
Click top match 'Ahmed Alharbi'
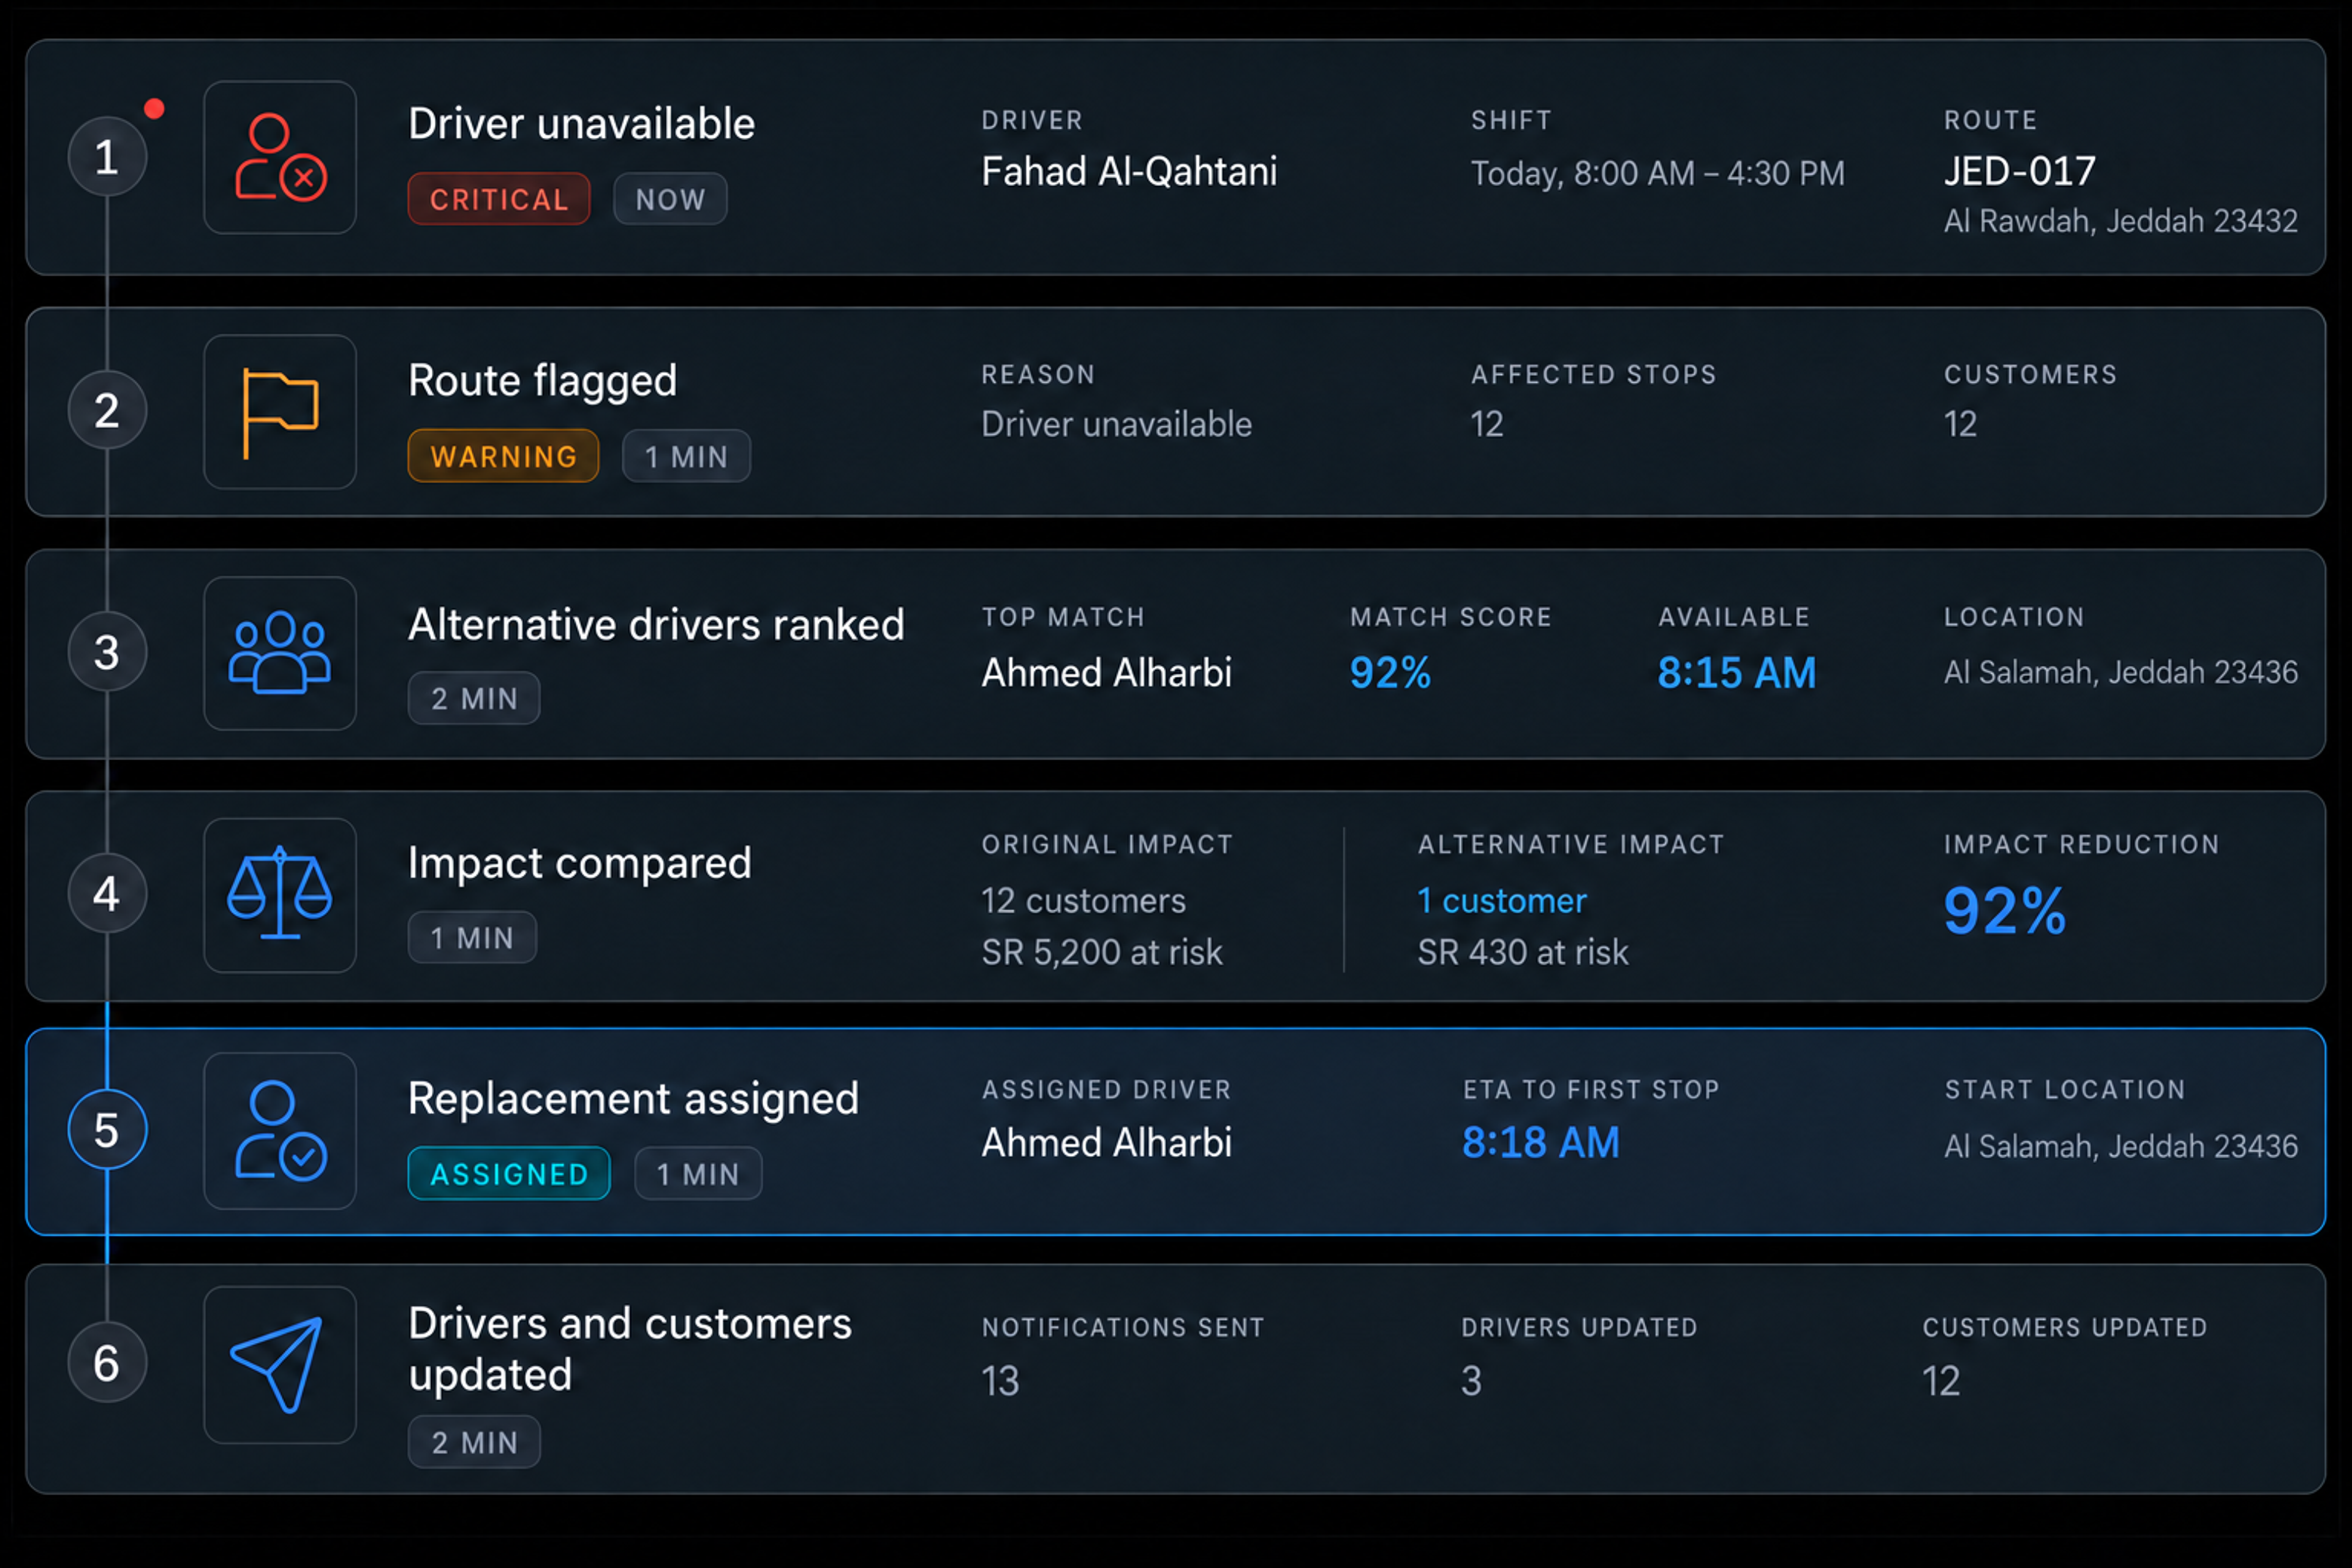pyautogui.click(x=1106, y=673)
